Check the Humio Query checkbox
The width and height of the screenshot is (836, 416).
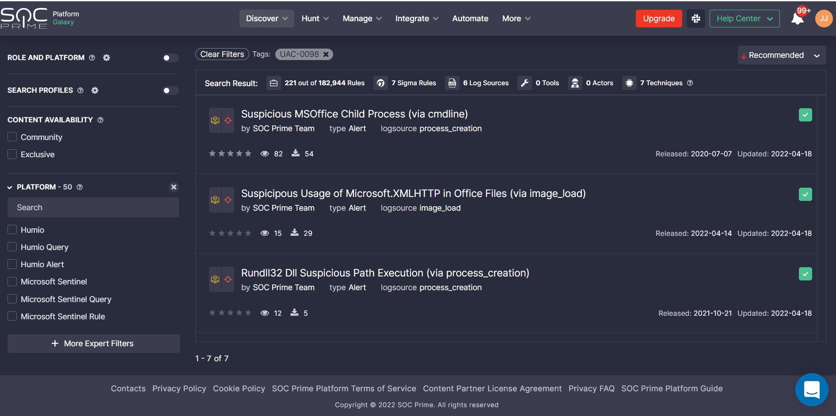[x=12, y=247]
